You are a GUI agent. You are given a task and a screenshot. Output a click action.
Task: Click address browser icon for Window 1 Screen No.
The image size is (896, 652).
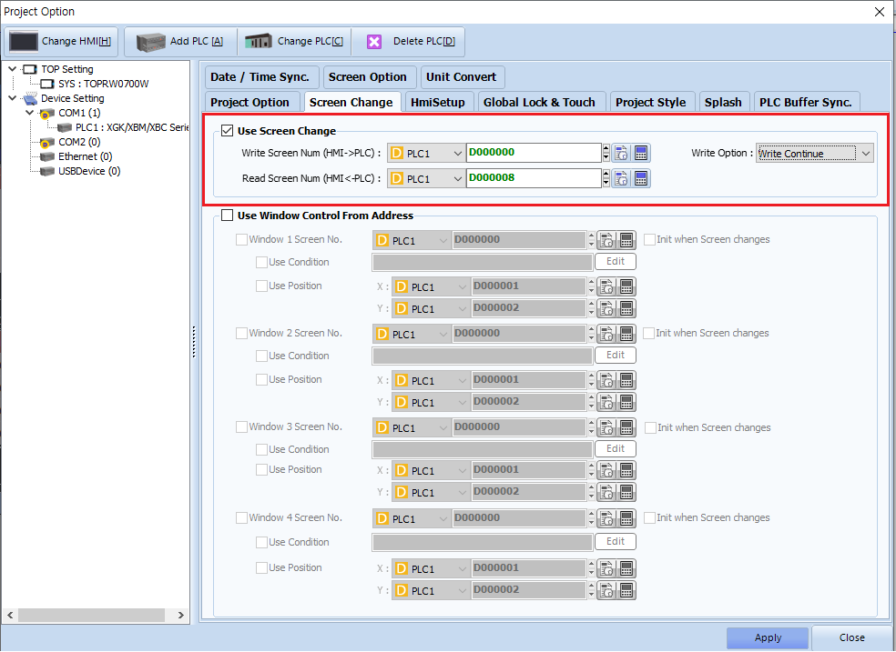pos(606,240)
